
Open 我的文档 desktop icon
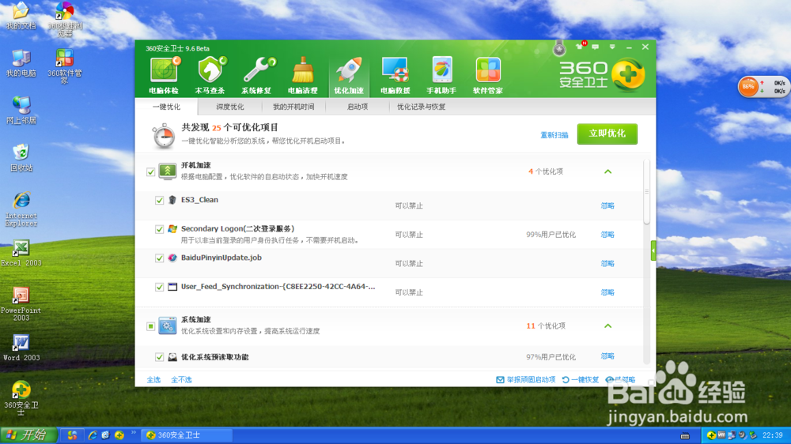tap(21, 16)
